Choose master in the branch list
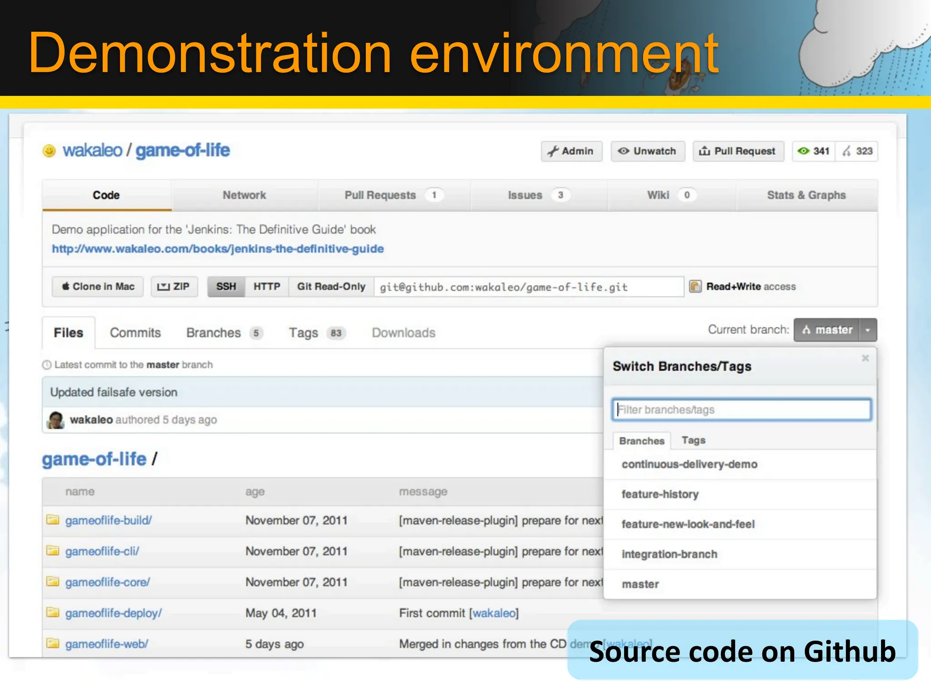 [740, 584]
